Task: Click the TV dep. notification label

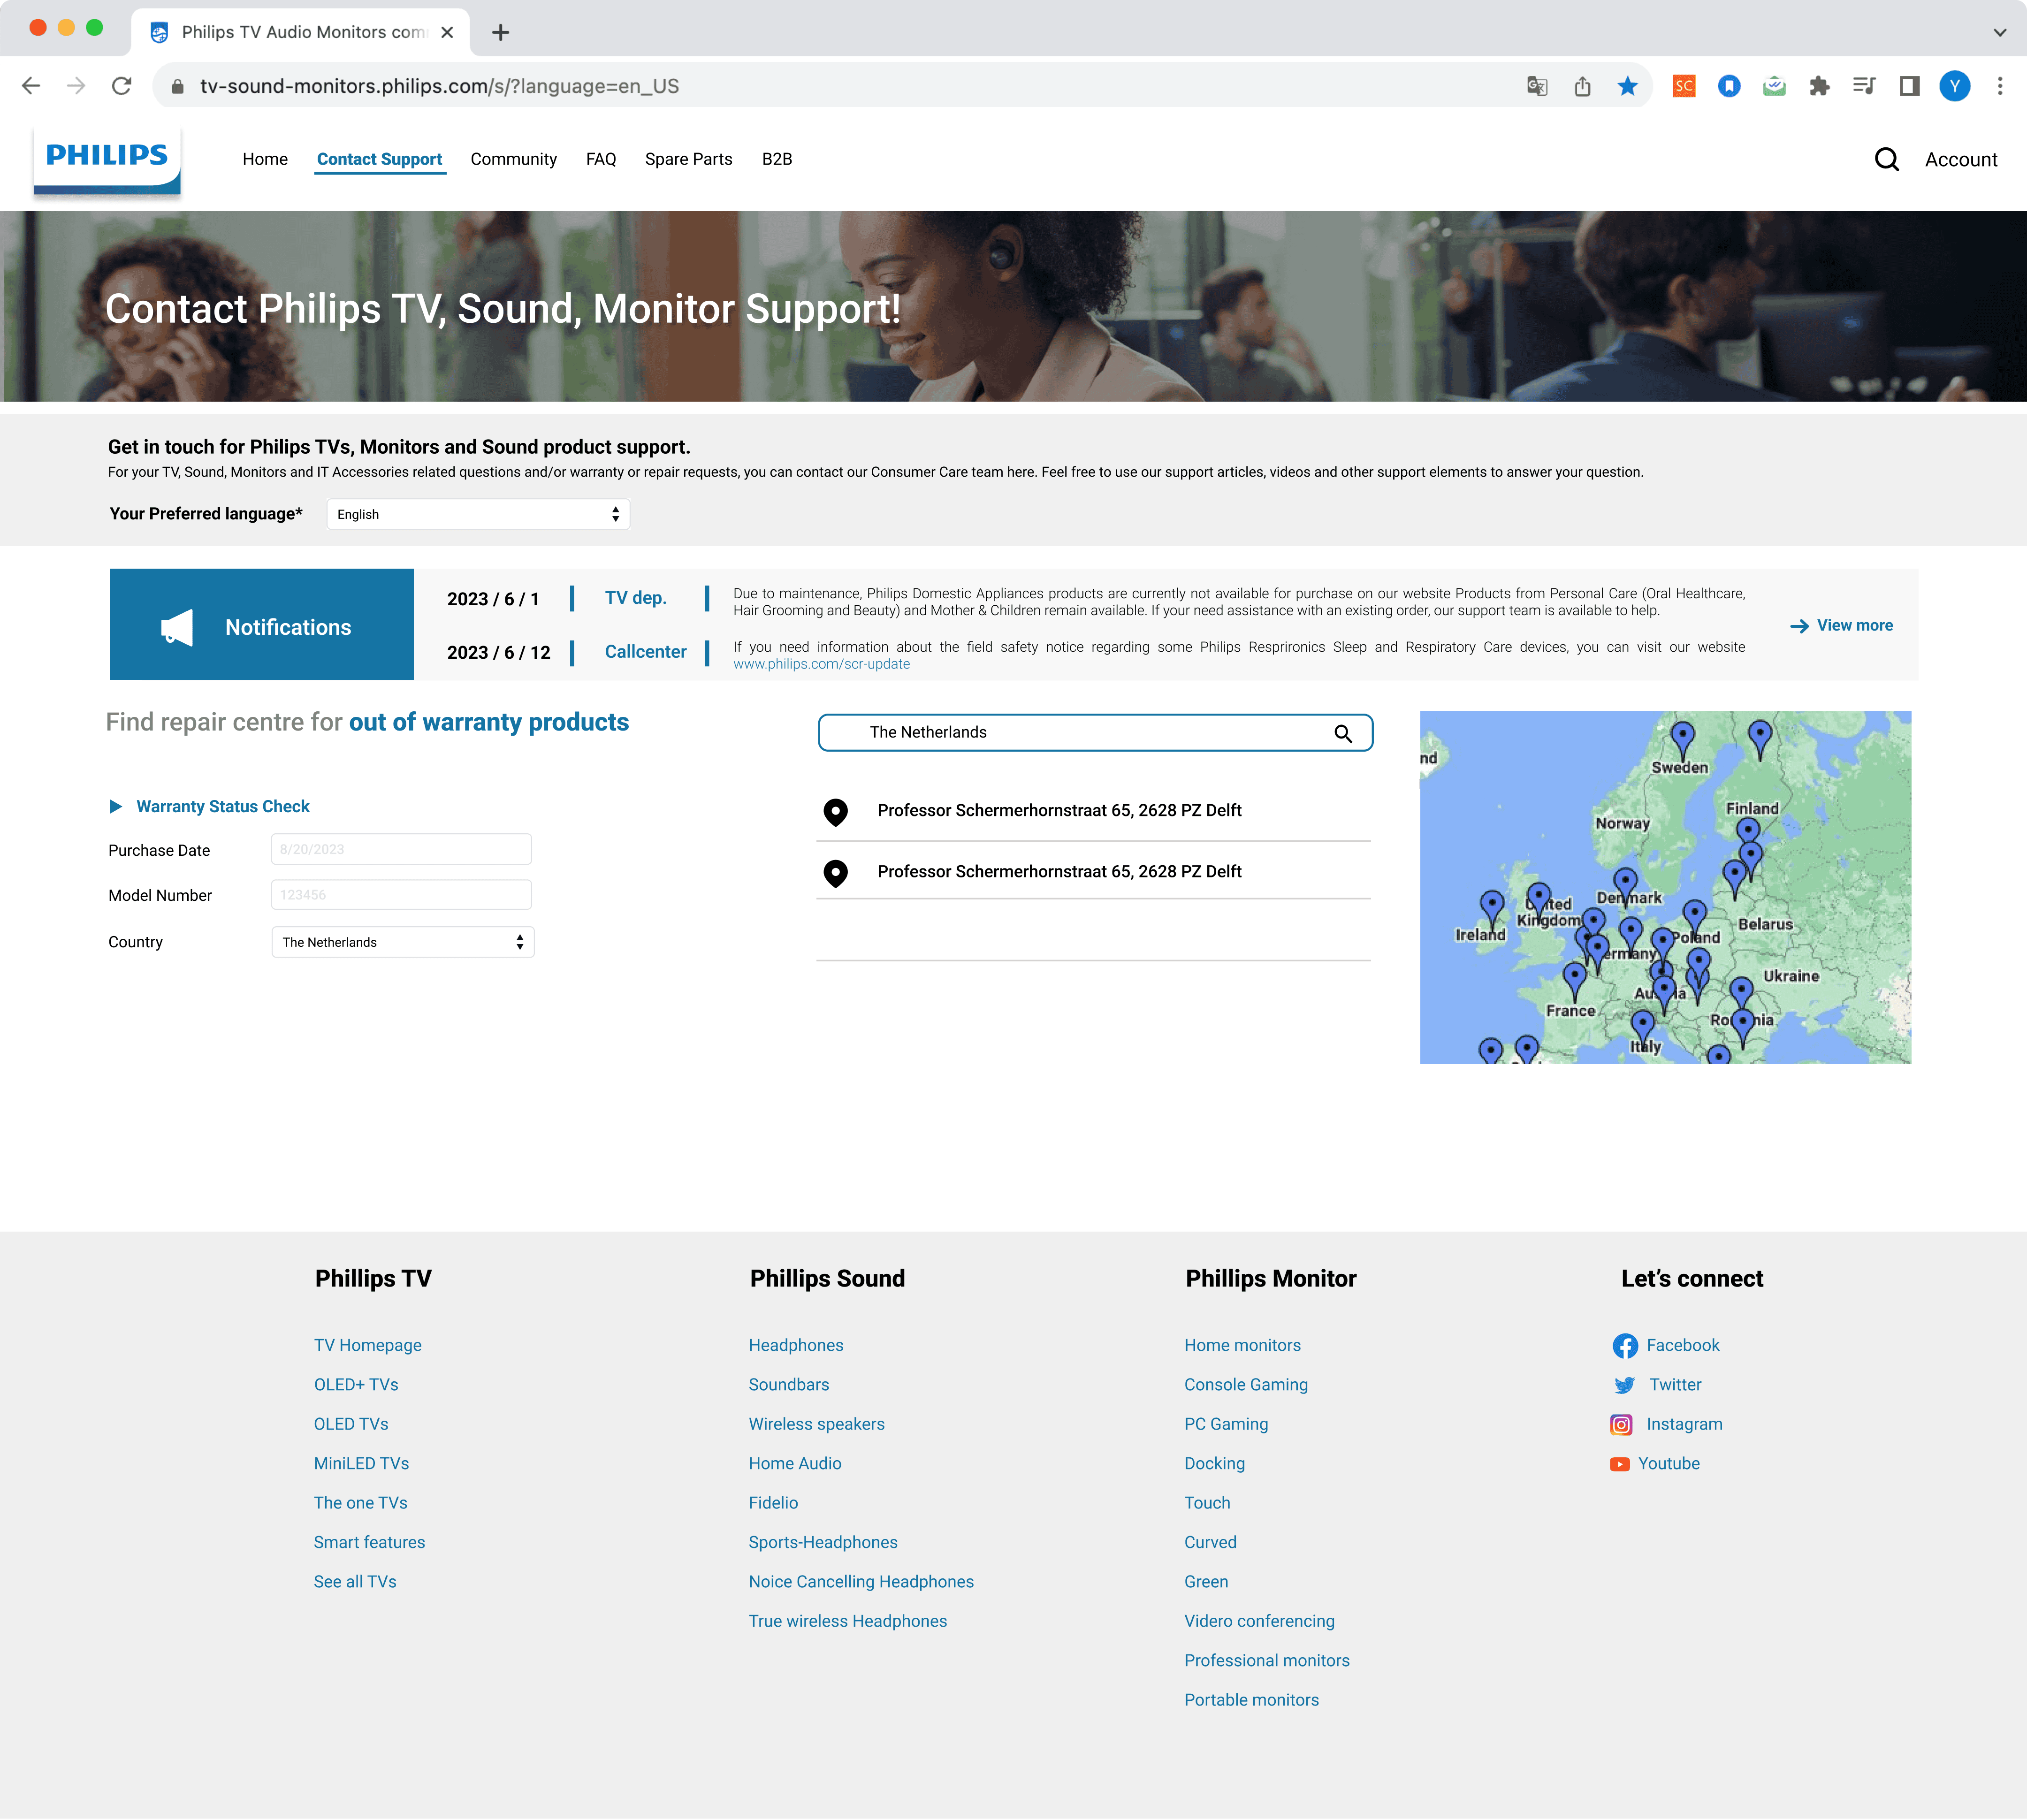Action: click(x=635, y=598)
